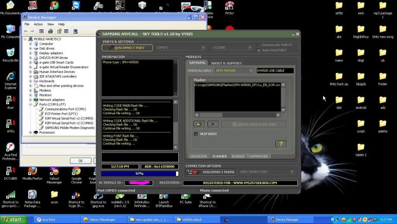Expand the Disk drives tree node
This screenshot has width=397, height=224.
tap(30, 48)
